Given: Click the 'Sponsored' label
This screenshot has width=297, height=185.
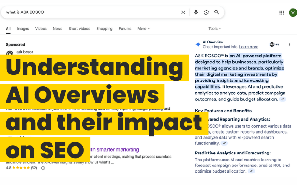Looking at the screenshot, I should click(x=15, y=45).
